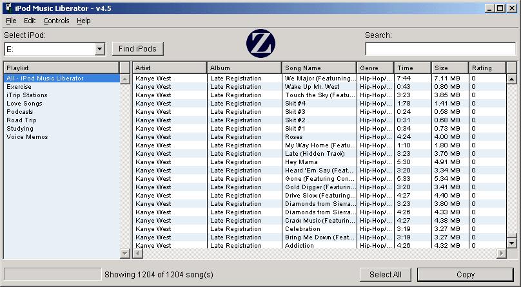Click the Select All button
Screen dimensions: 521x287
(x=386, y=274)
